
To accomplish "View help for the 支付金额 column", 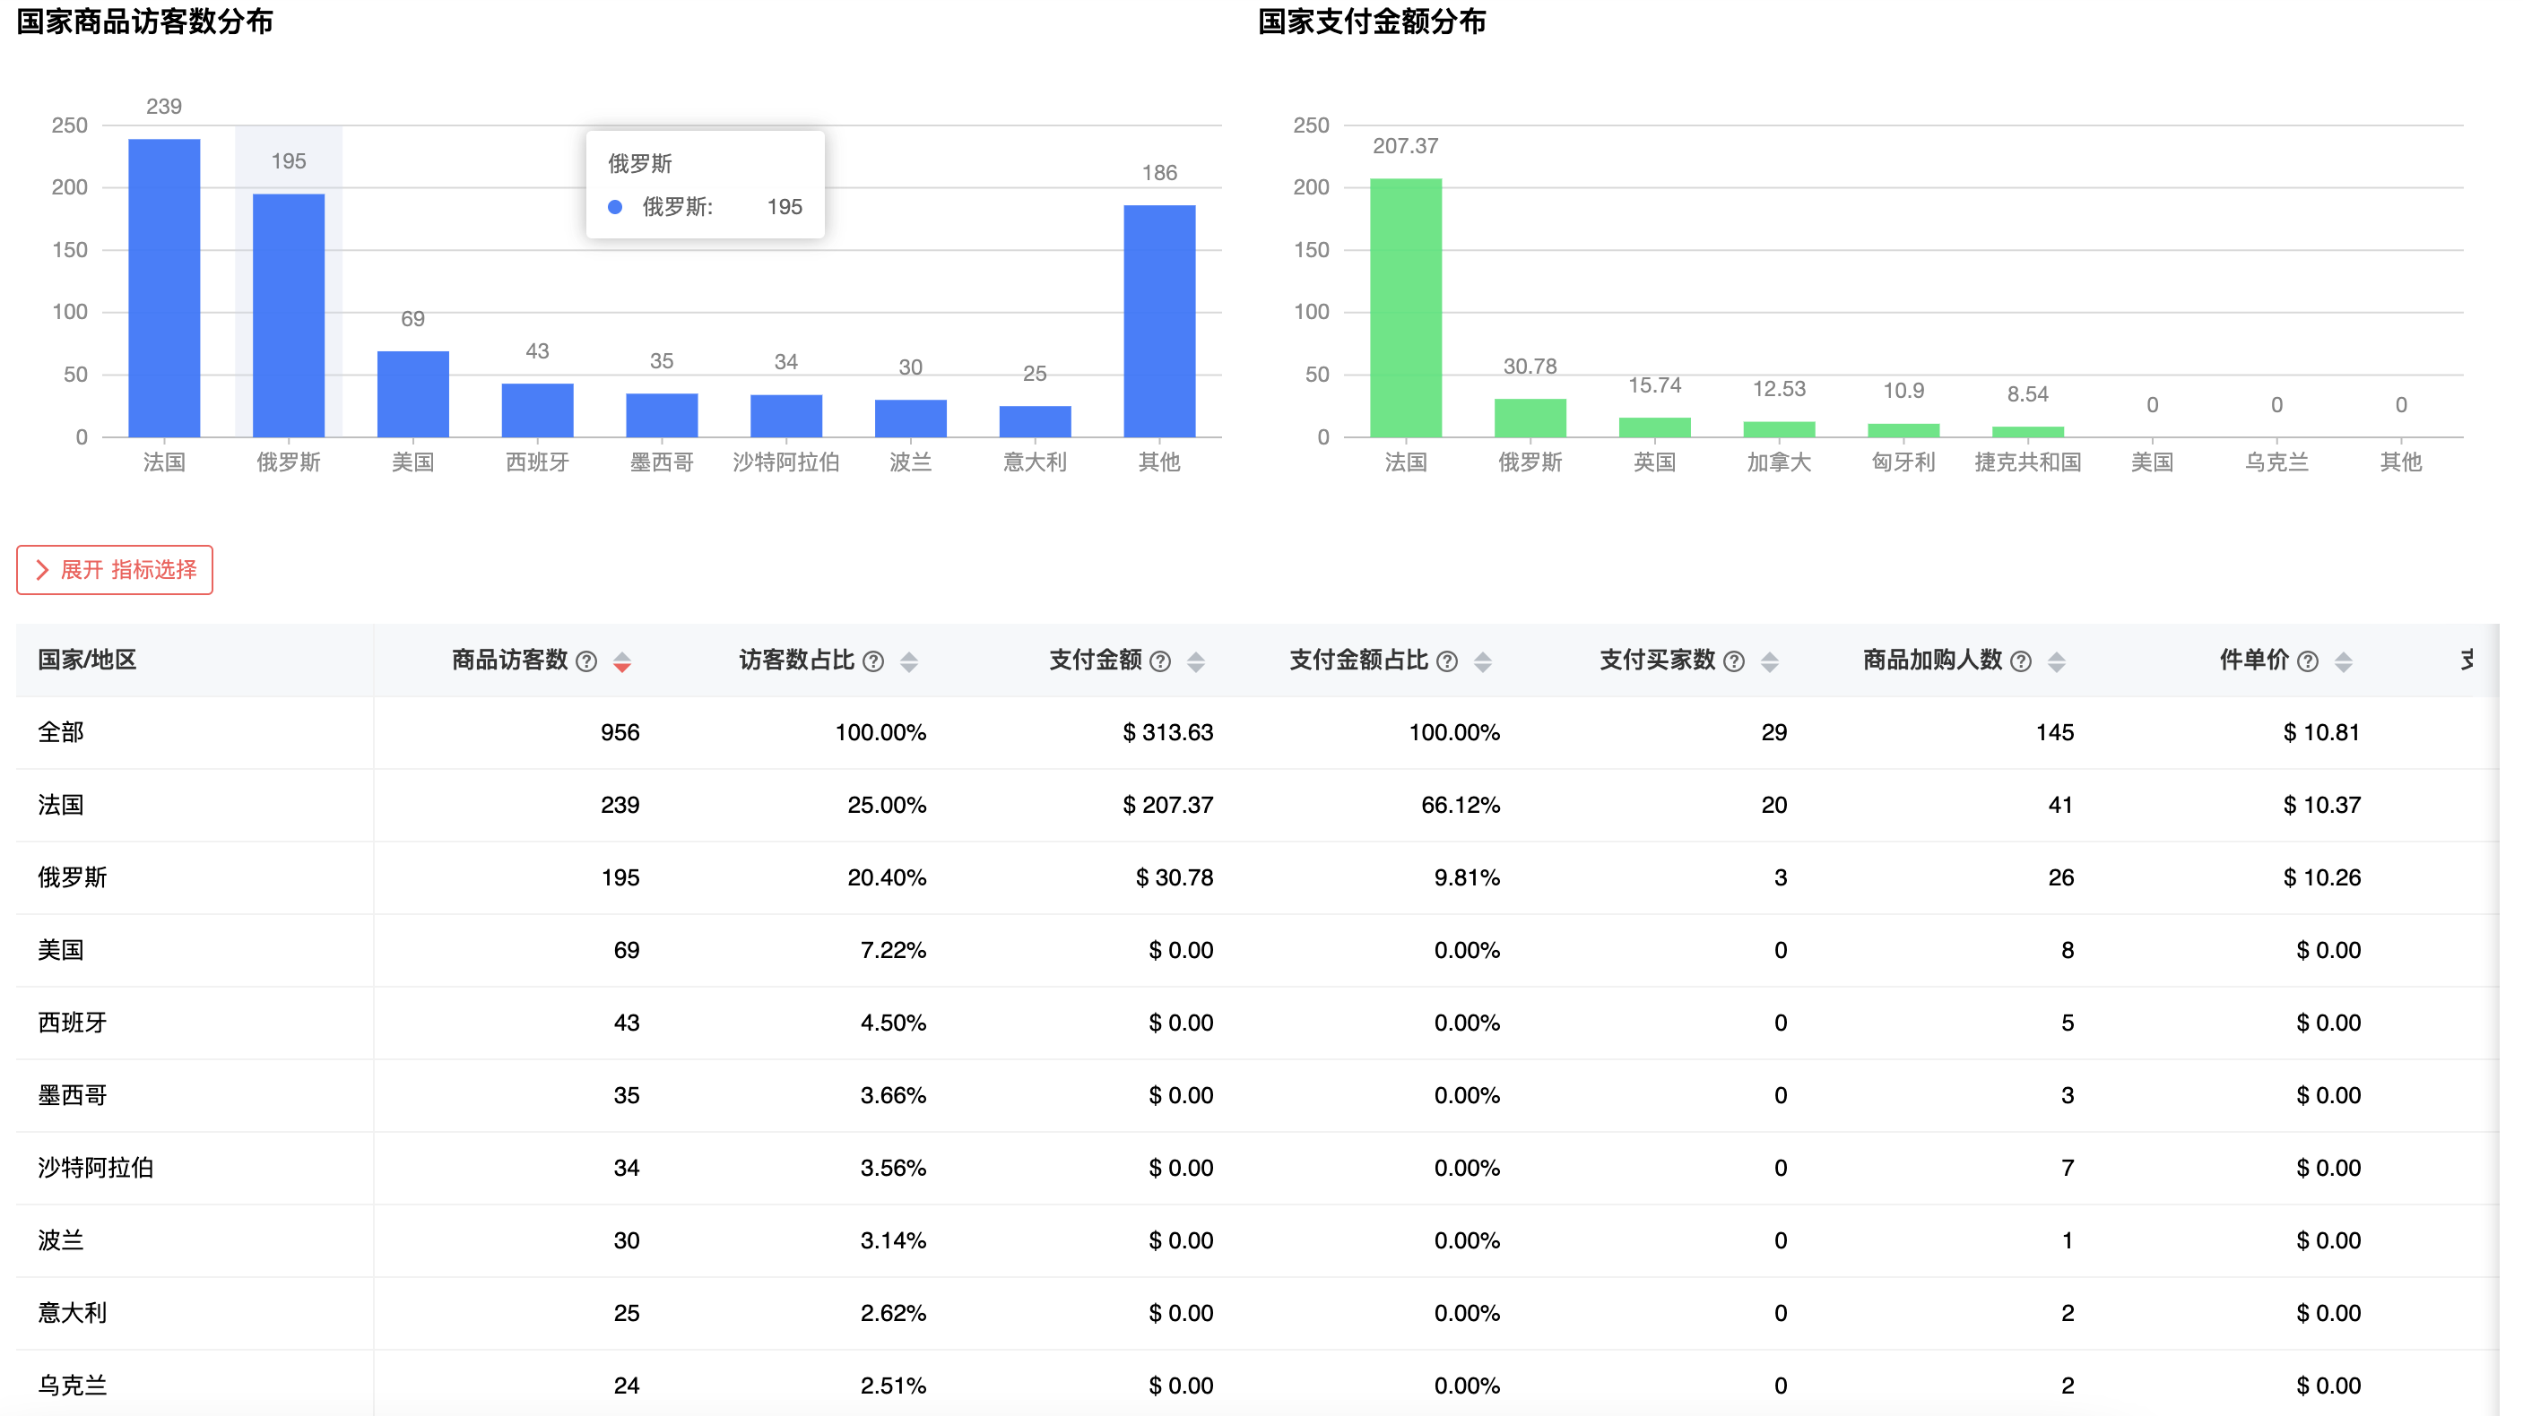I will coord(1162,661).
